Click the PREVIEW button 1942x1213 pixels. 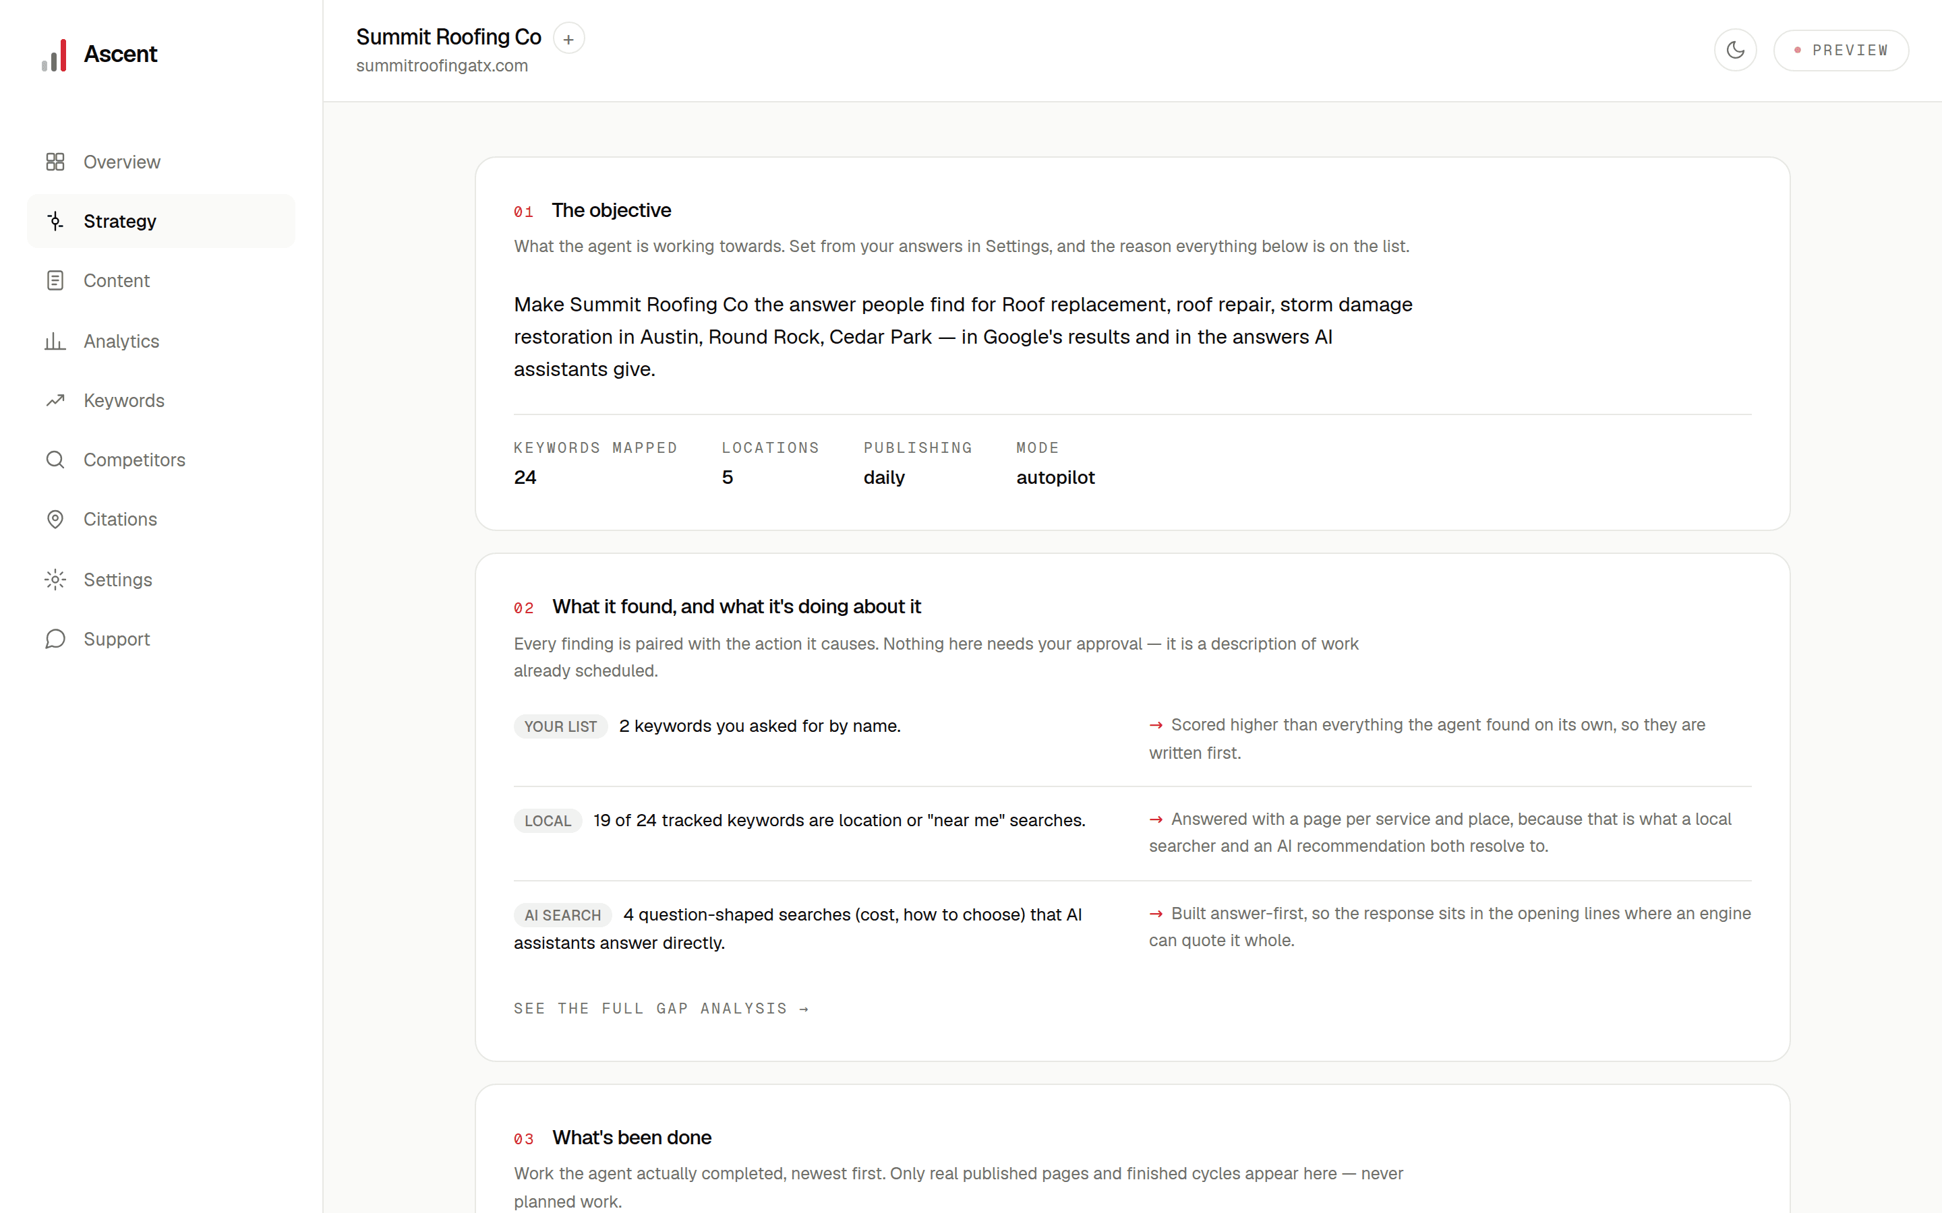[1841, 51]
